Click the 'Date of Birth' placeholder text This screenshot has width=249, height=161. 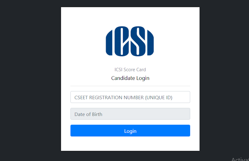(88, 114)
